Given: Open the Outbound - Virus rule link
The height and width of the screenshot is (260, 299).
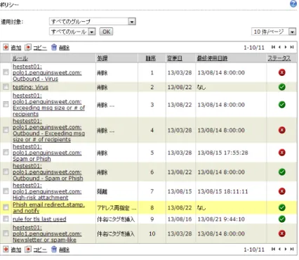Looking at the screenshot, I should pyautogui.click(x=47, y=72).
